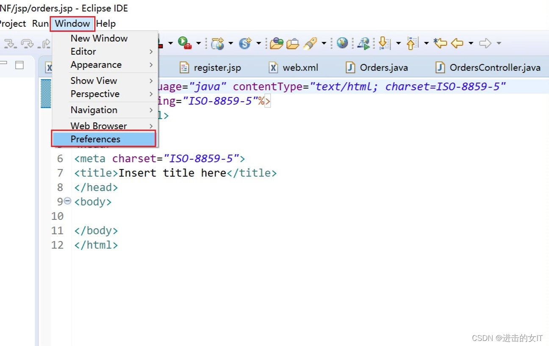Maximize the left side panel
This screenshot has height=346, width=549.
click(19, 65)
